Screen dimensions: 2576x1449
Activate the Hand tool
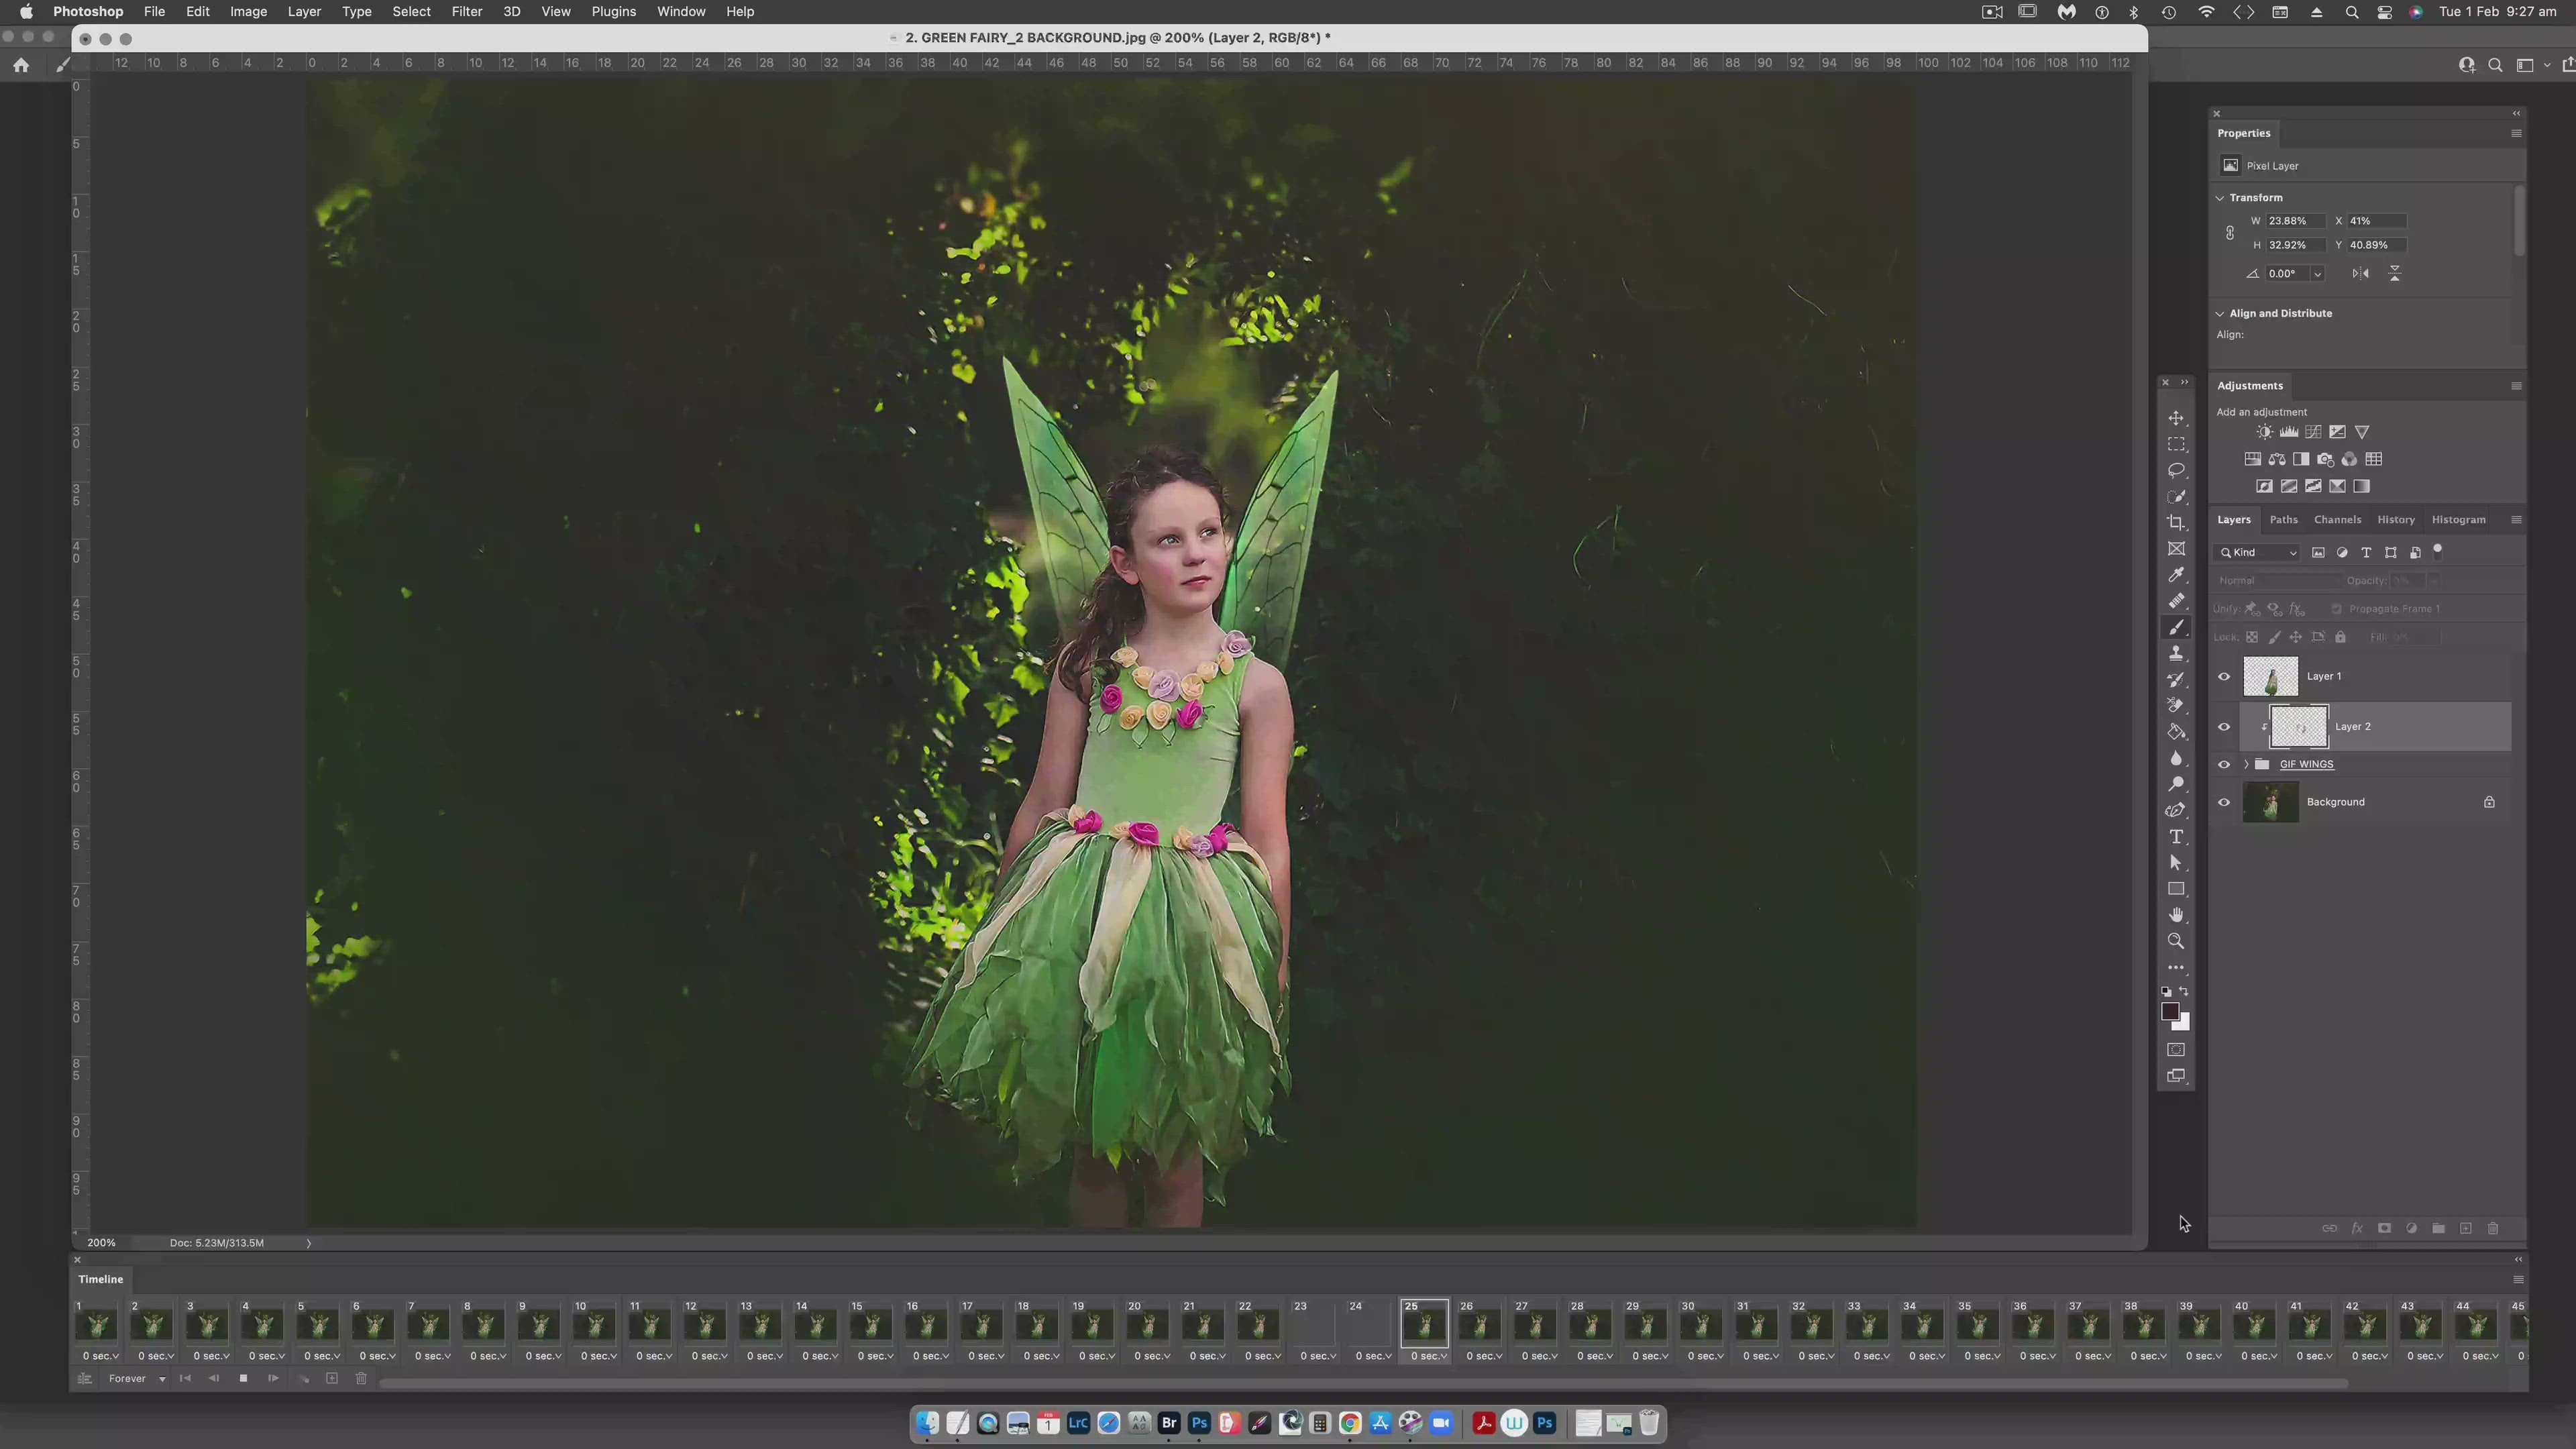tap(2176, 915)
